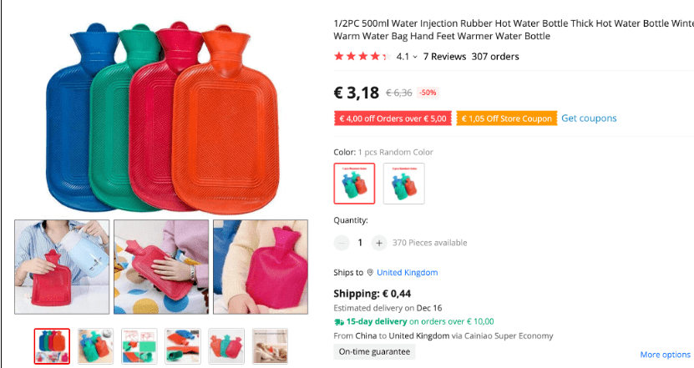Select the second gallery thumbnail
The image size is (694, 368).
[x=95, y=346]
